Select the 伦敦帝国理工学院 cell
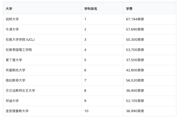Image resolution: width=178 pixels, height=118 pixels. pyautogui.click(x=19, y=50)
